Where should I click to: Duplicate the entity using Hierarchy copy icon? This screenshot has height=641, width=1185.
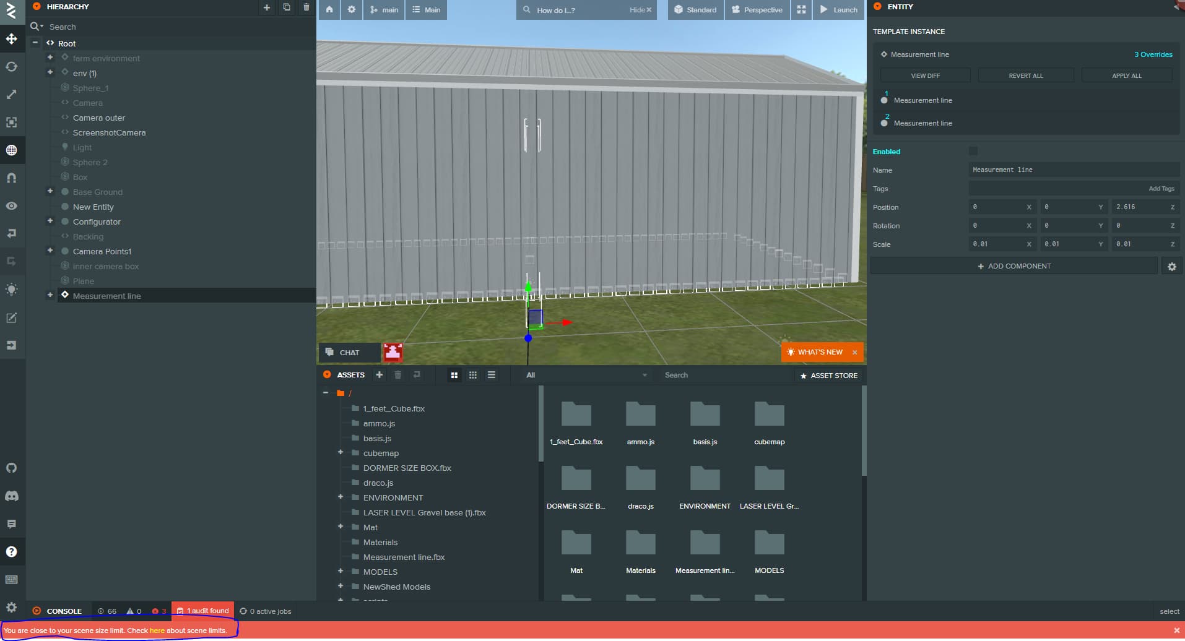(x=286, y=7)
